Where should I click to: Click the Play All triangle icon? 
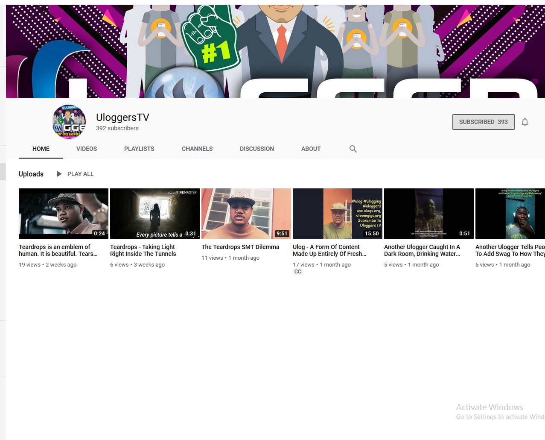59,174
